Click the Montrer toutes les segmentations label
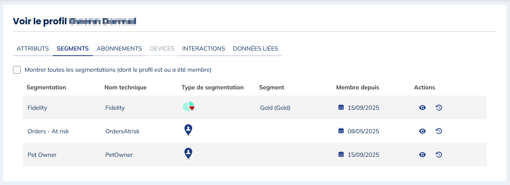510x185 pixels. (118, 70)
